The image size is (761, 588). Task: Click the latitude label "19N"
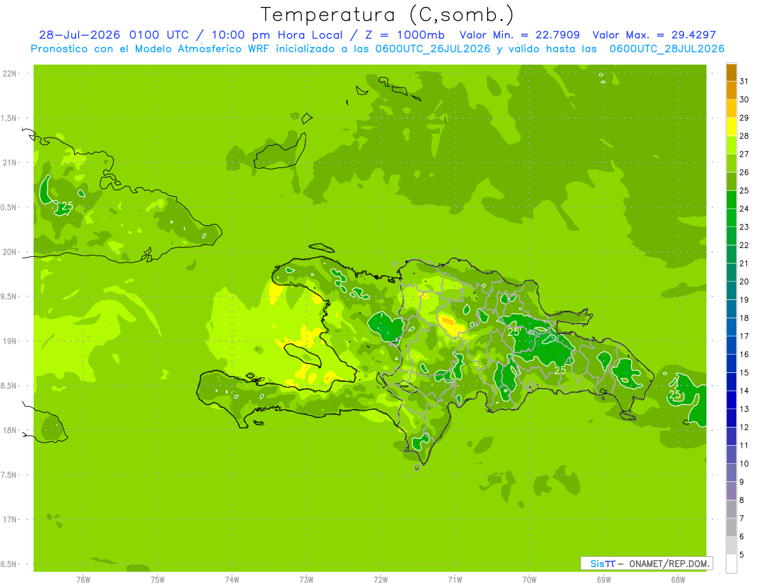(10, 341)
